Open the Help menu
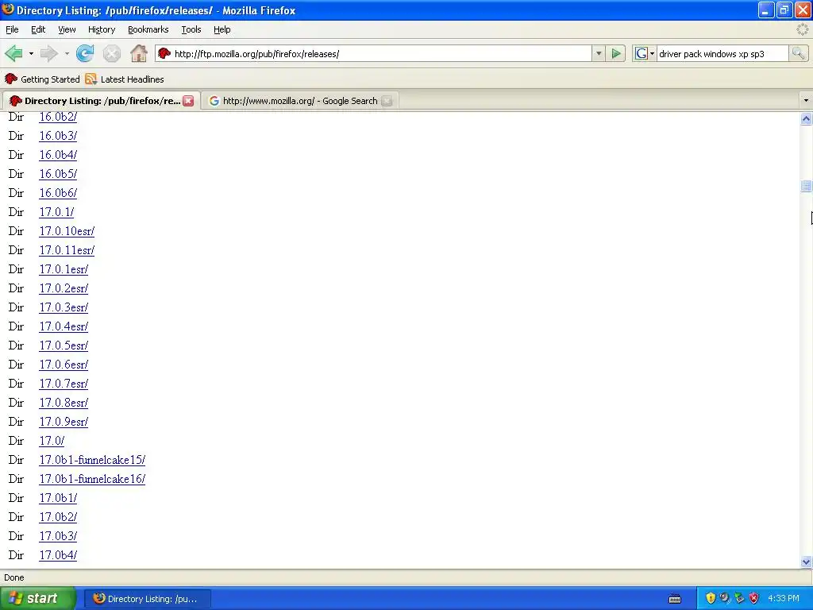This screenshot has height=610, width=813. click(222, 29)
